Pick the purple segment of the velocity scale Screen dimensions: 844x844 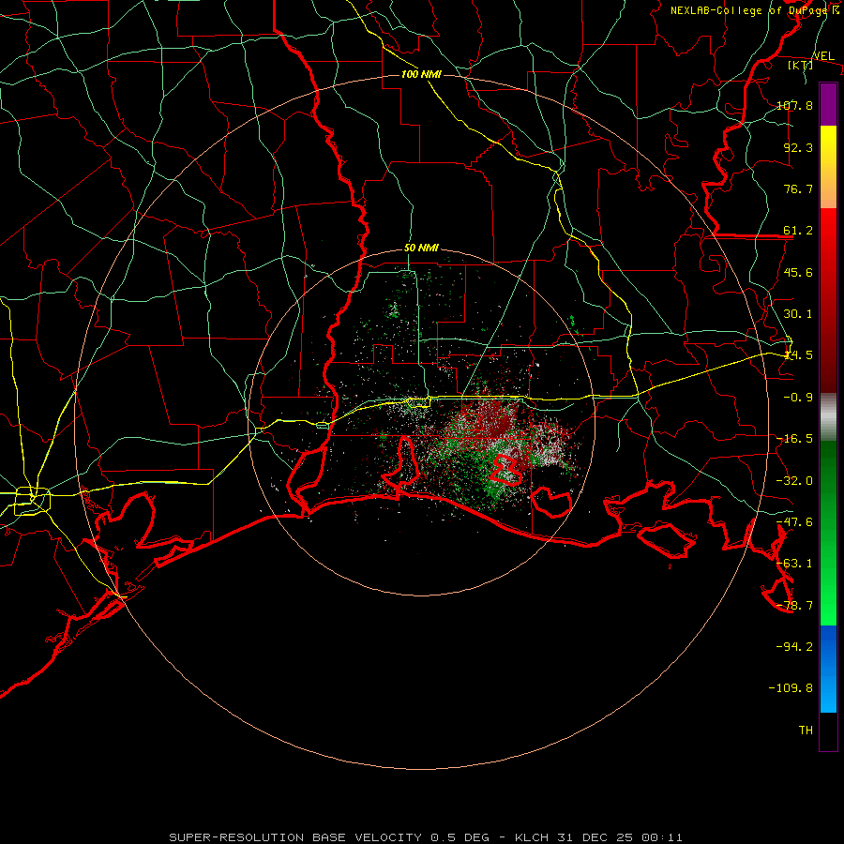point(828,104)
